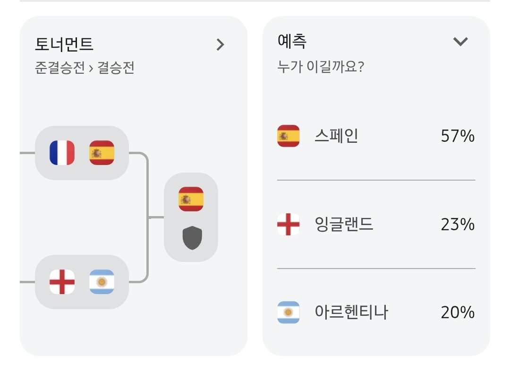The height and width of the screenshot is (365, 510).
Task: Click the 누가 이길까요? question text
Action: point(320,67)
